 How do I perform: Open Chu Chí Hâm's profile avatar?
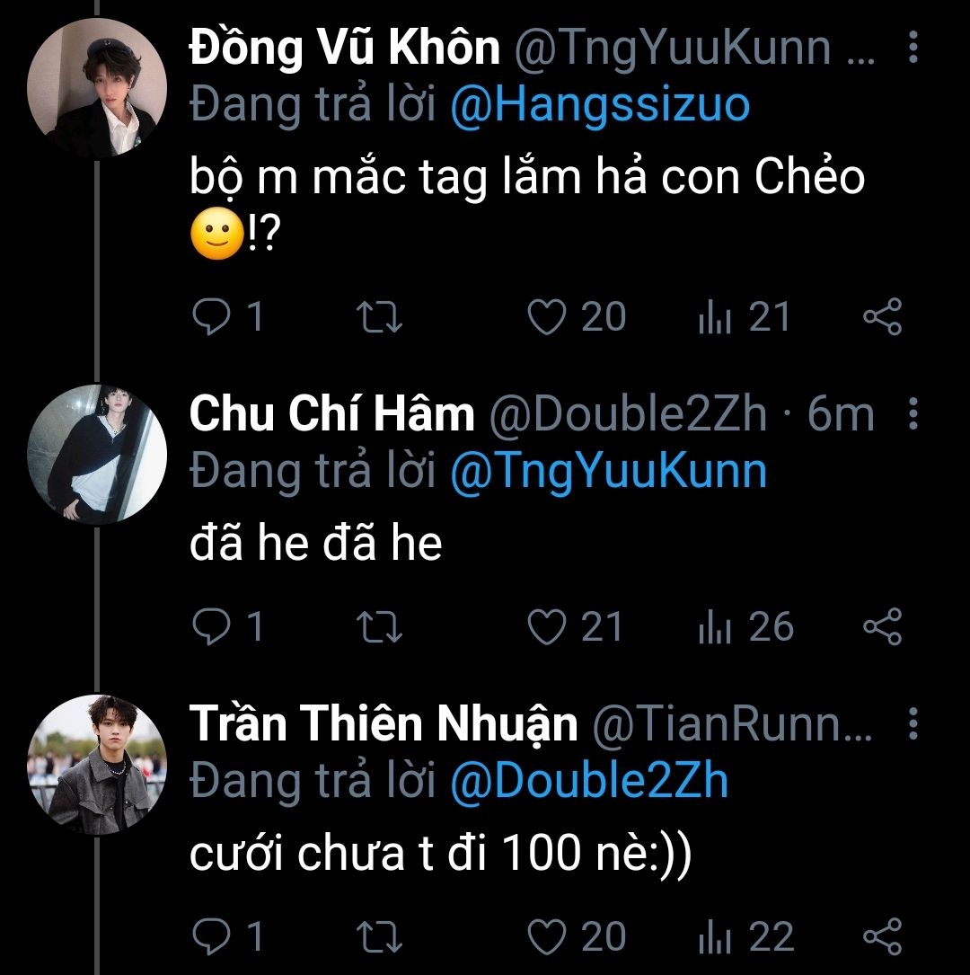coord(97,454)
